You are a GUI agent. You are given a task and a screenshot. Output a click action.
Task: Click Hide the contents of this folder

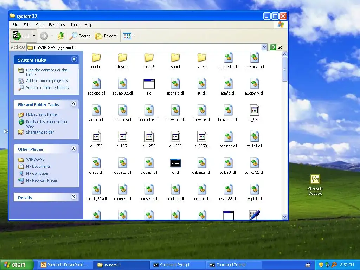point(47,72)
